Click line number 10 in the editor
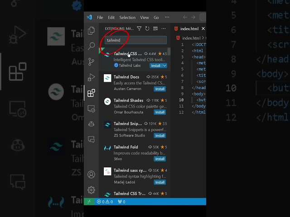The height and width of the screenshot is (217, 290). [x=181, y=100]
